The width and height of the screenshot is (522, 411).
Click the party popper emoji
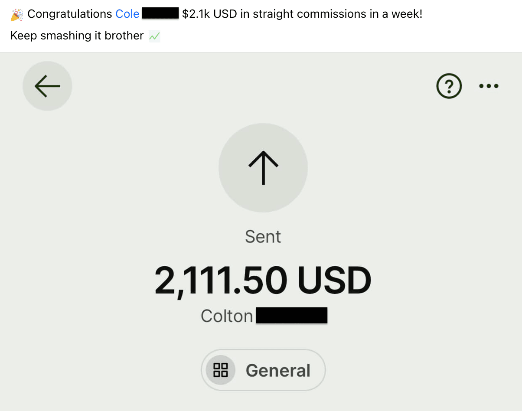[16, 14]
